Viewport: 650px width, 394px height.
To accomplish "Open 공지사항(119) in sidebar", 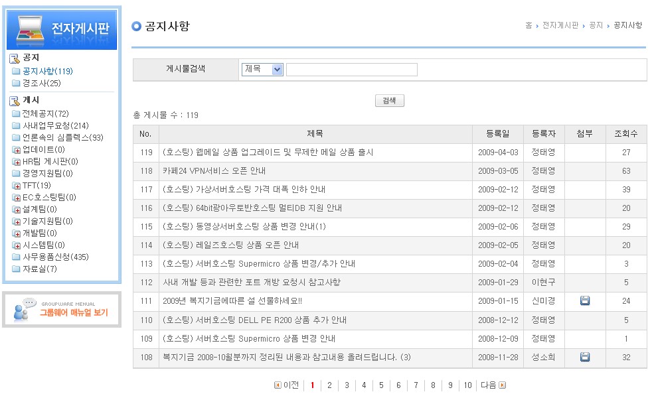I will coord(48,71).
